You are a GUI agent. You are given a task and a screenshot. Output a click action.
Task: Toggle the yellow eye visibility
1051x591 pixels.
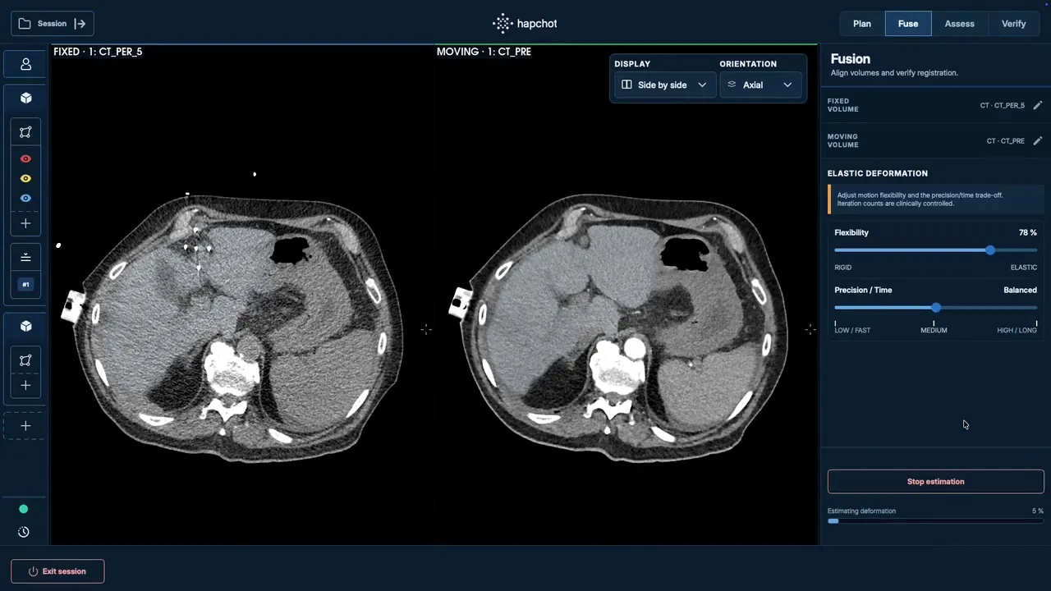tap(25, 178)
